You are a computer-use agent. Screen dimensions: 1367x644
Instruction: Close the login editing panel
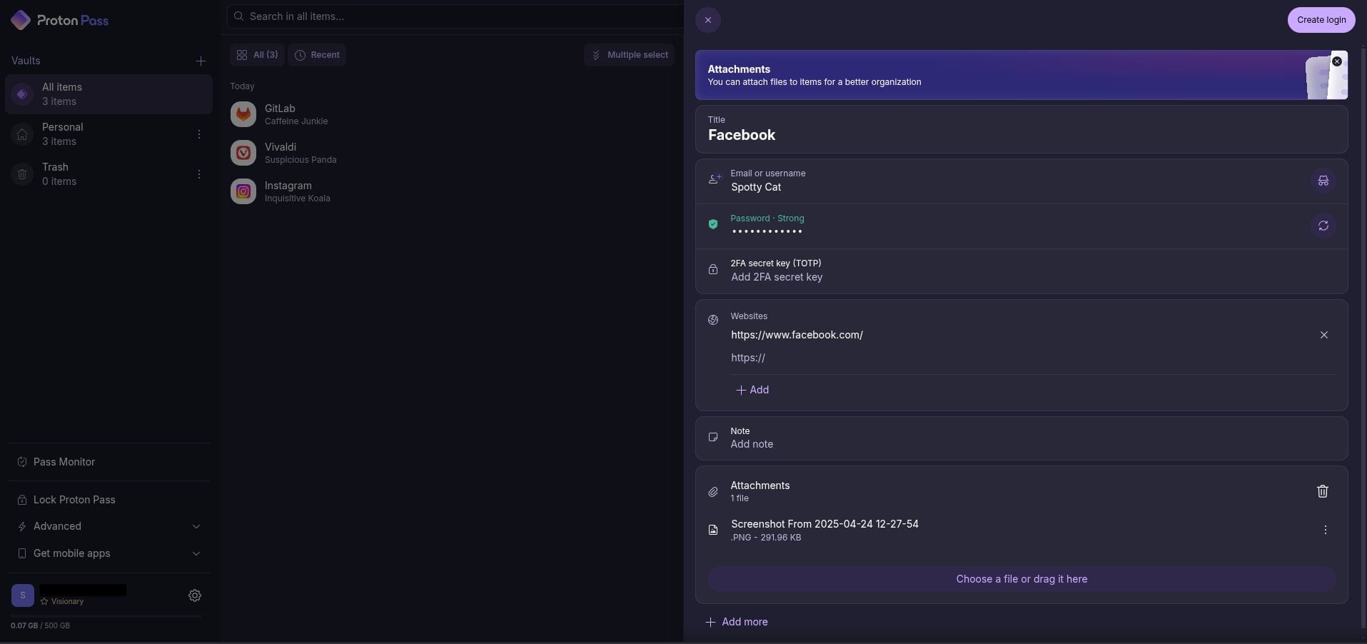click(x=708, y=20)
